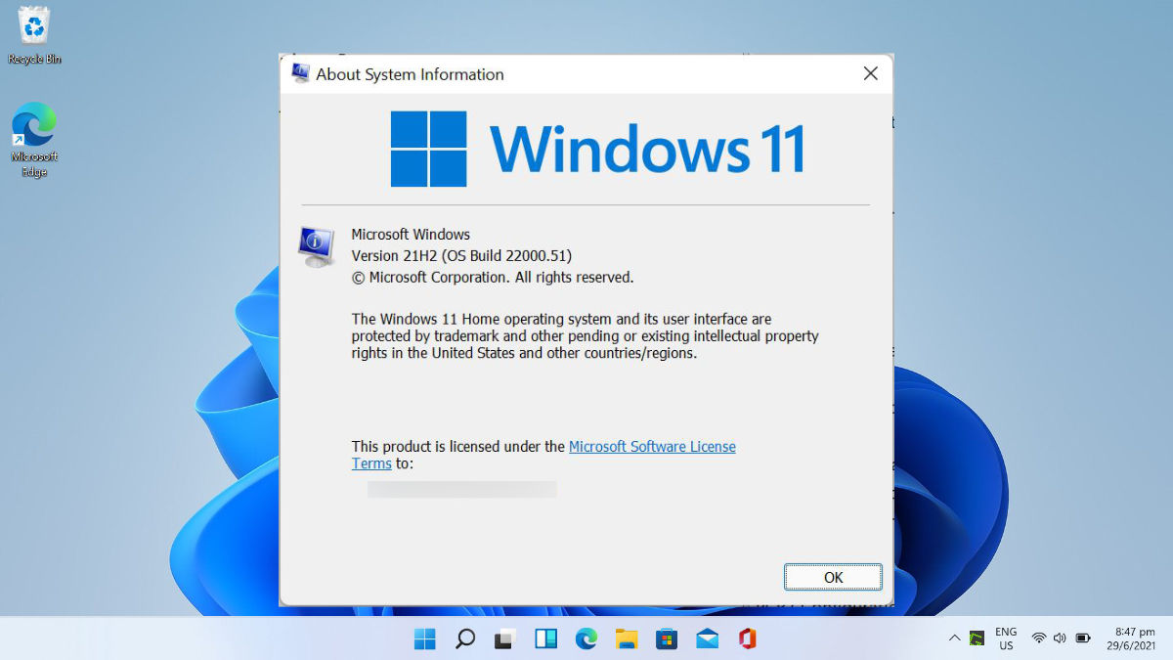Launch Microsoft Edge from the taskbar
The height and width of the screenshot is (660, 1173).
tap(586, 638)
